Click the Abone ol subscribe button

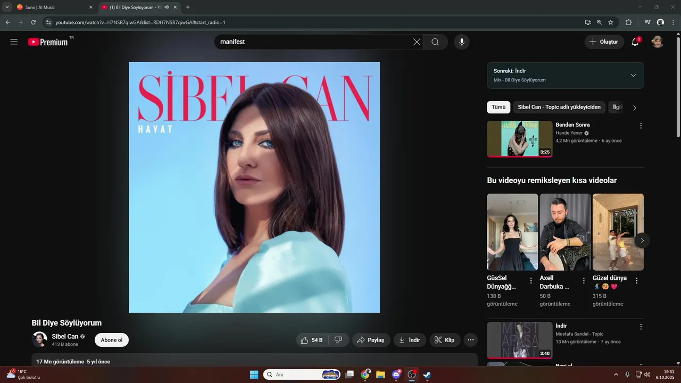[x=112, y=340]
